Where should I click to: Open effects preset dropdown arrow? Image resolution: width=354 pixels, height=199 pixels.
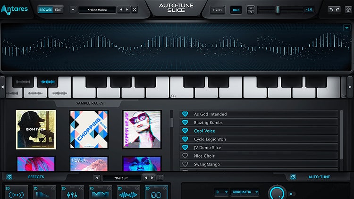[x=97, y=178]
